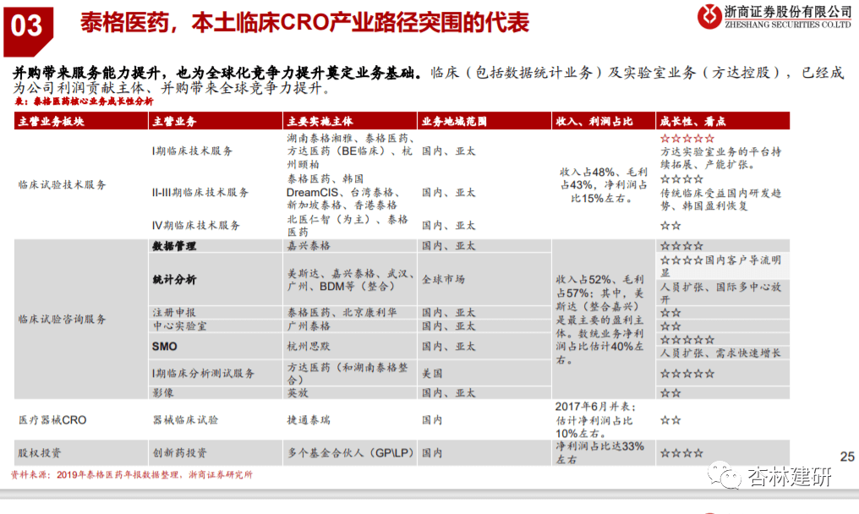Image resolution: width=859 pixels, height=514 pixels.
Task: Click the word "DreamCIS" in the table
Action: point(312,193)
